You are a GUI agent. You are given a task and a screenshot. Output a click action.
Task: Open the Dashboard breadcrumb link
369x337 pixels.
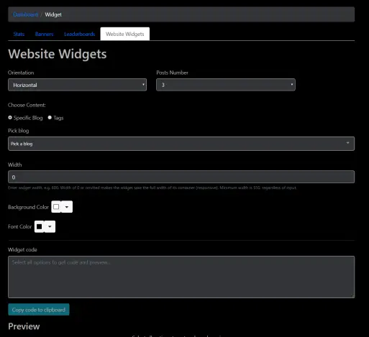pos(25,14)
